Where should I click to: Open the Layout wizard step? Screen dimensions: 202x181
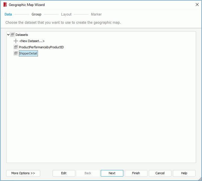66,14
